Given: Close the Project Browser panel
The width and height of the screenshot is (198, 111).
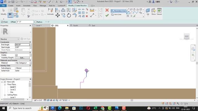Looking at the screenshot, I should pos(30,79).
